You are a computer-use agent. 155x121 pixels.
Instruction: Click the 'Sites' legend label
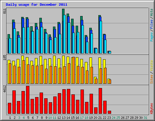(151, 79)
